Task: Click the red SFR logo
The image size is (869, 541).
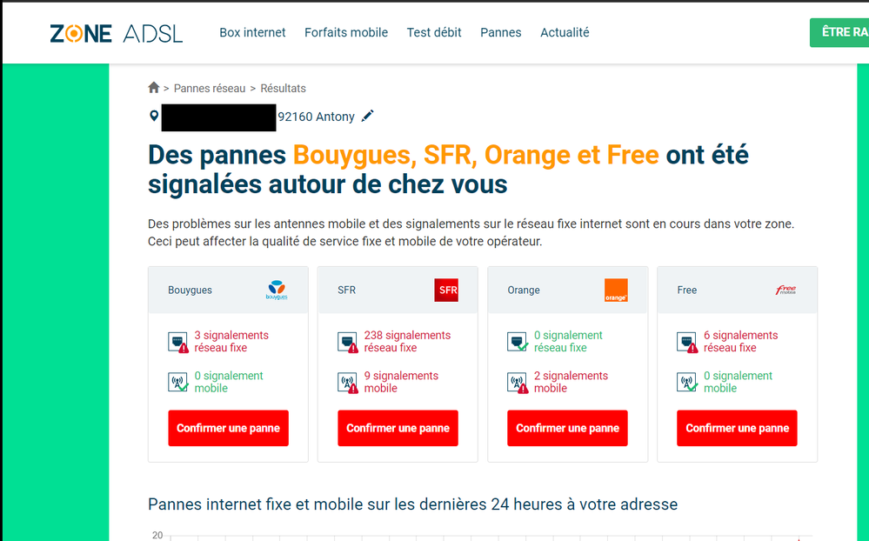Action: pos(445,291)
